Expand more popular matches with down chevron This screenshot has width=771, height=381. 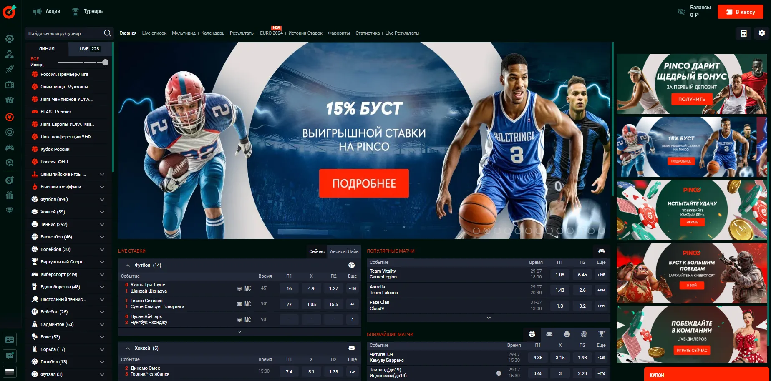489,318
